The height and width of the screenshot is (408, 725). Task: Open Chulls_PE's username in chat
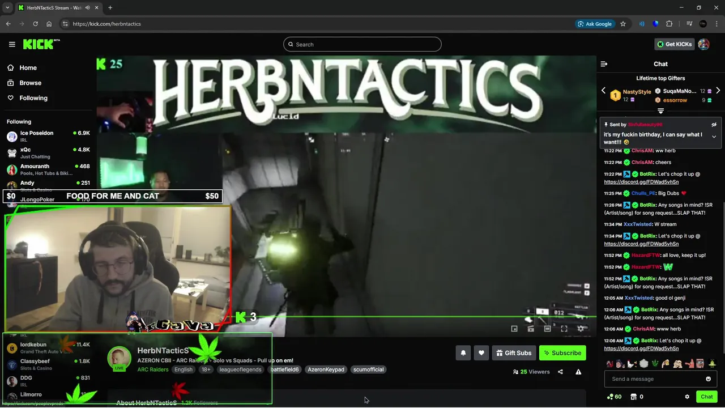tap(643, 193)
